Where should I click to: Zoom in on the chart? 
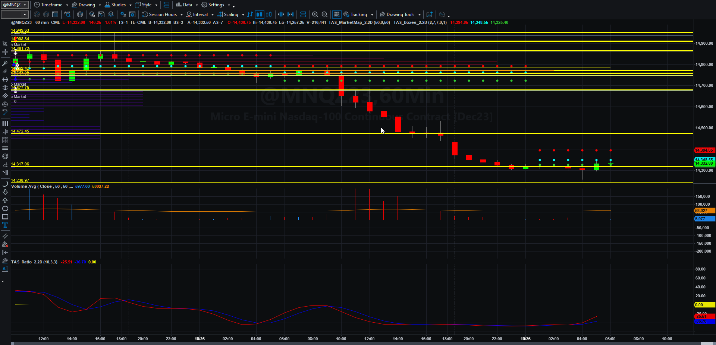[x=315, y=15]
